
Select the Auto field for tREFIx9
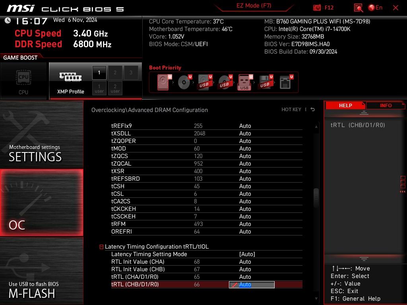[245, 126]
